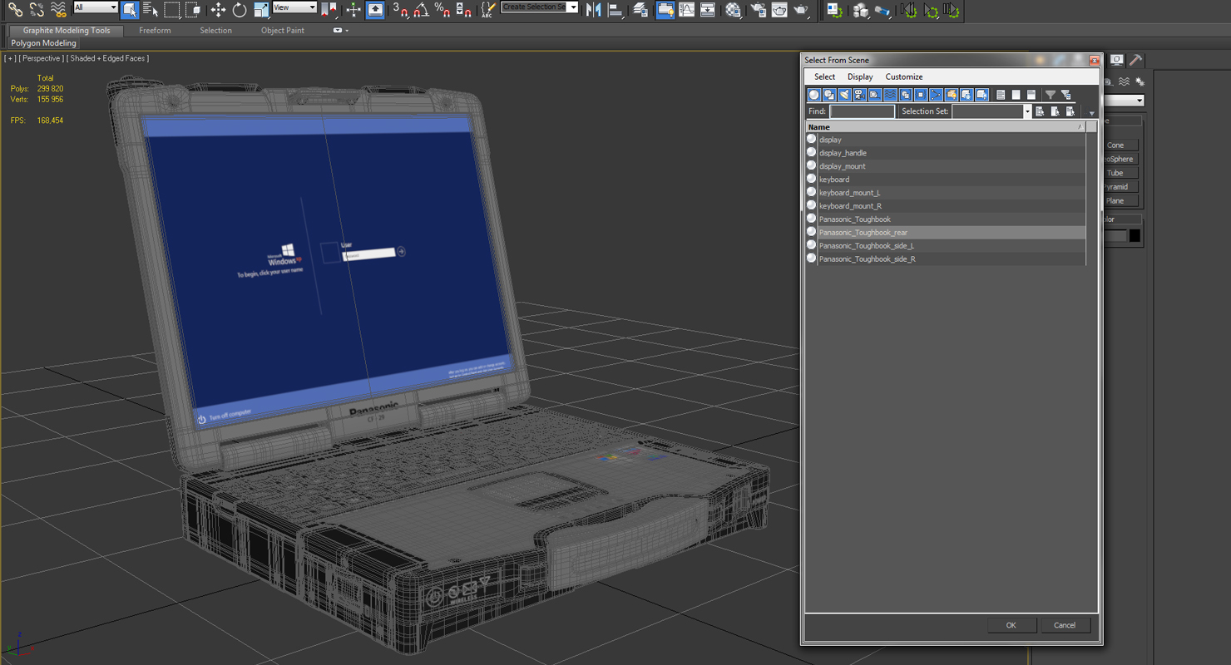The image size is (1231, 665).
Task: Open Schematic View icon
Action: [708, 9]
